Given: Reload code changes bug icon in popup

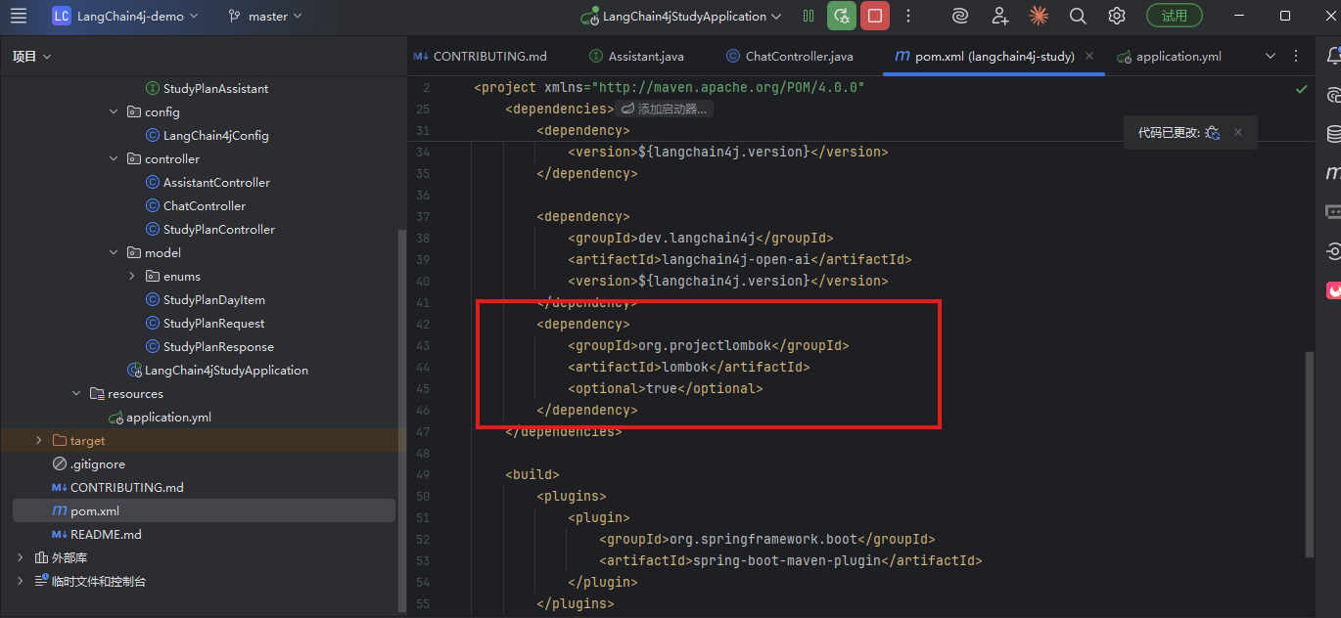Looking at the screenshot, I should click(1213, 132).
